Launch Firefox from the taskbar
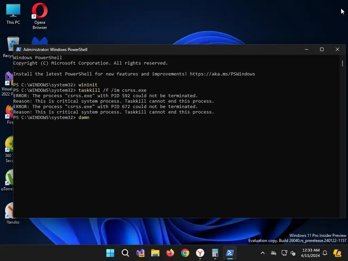This screenshot has height=261, width=348. tap(170, 253)
